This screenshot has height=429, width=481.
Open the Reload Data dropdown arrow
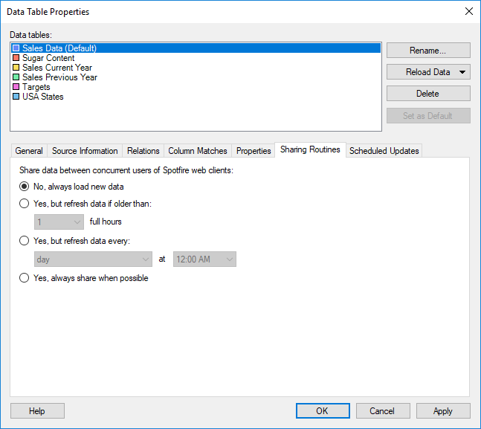(462, 72)
